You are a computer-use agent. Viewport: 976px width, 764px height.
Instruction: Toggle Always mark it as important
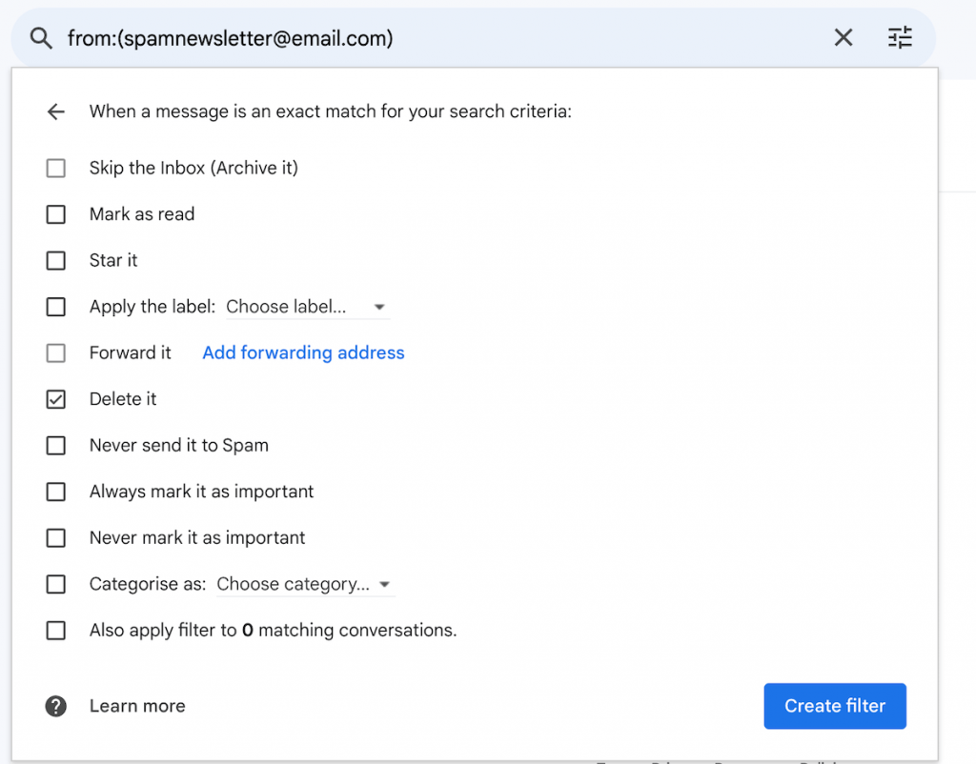point(56,493)
